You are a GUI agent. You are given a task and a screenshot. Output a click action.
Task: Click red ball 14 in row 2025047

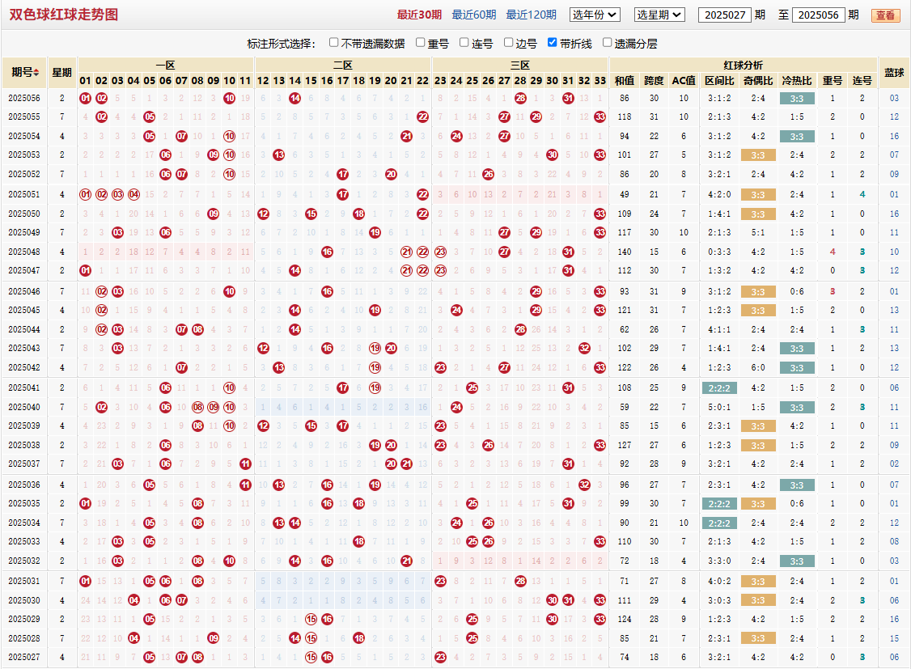pos(295,271)
